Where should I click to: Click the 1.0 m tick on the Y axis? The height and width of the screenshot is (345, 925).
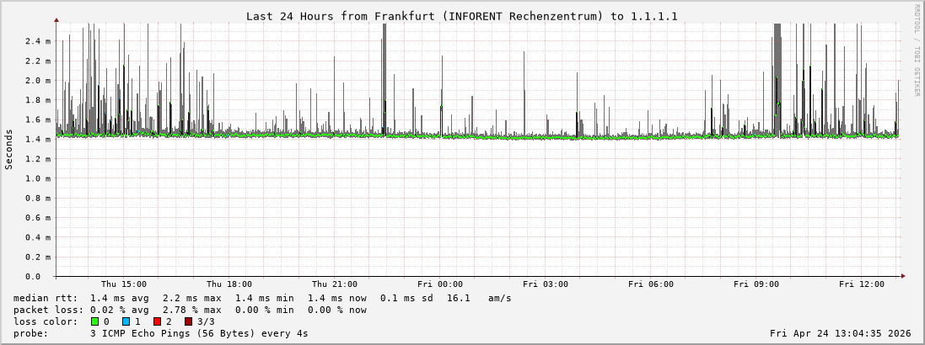[x=38, y=178]
